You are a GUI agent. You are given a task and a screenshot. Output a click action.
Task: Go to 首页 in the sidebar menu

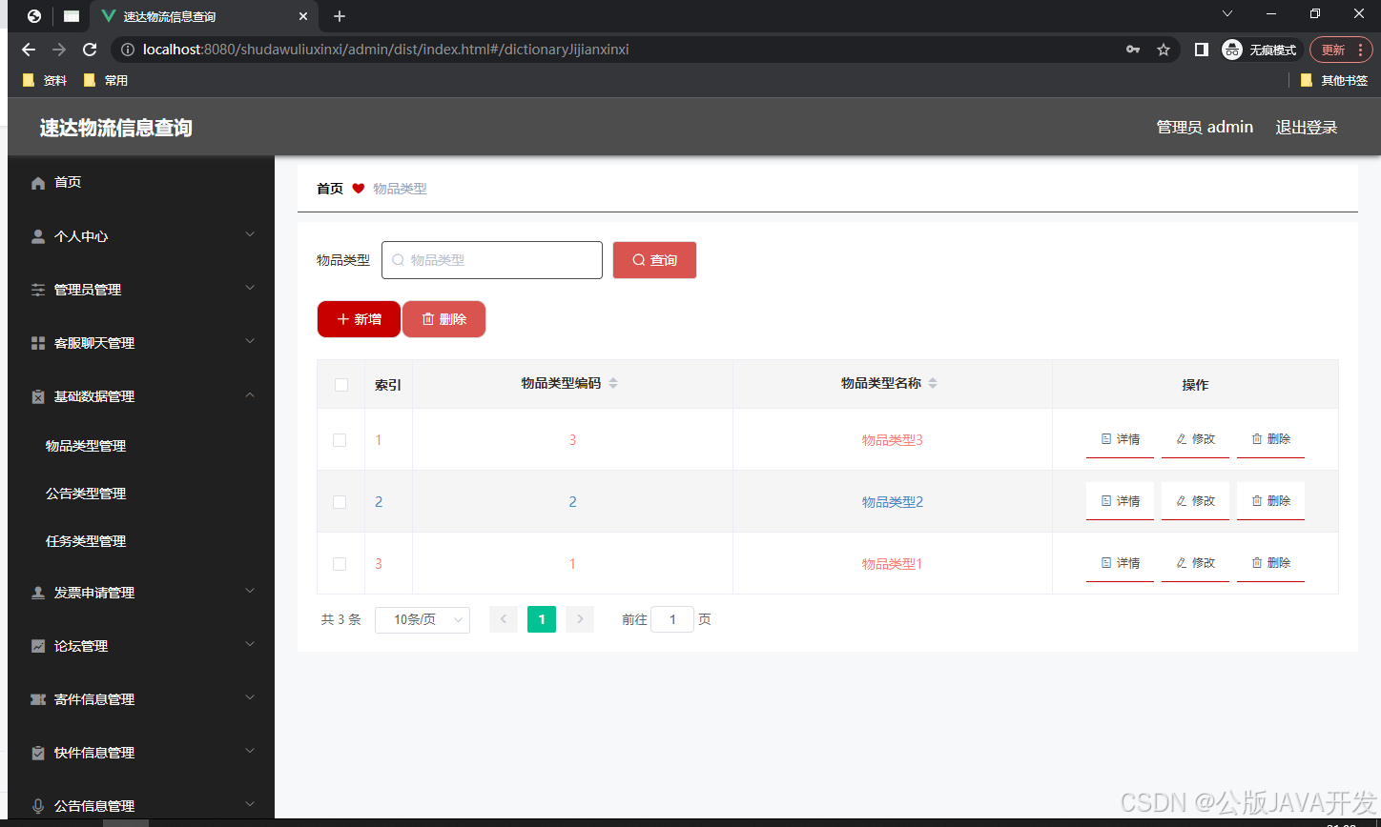(x=68, y=182)
